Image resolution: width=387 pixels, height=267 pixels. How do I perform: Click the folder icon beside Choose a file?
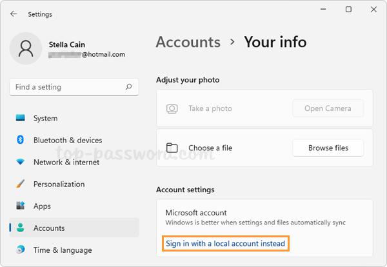[172, 148]
